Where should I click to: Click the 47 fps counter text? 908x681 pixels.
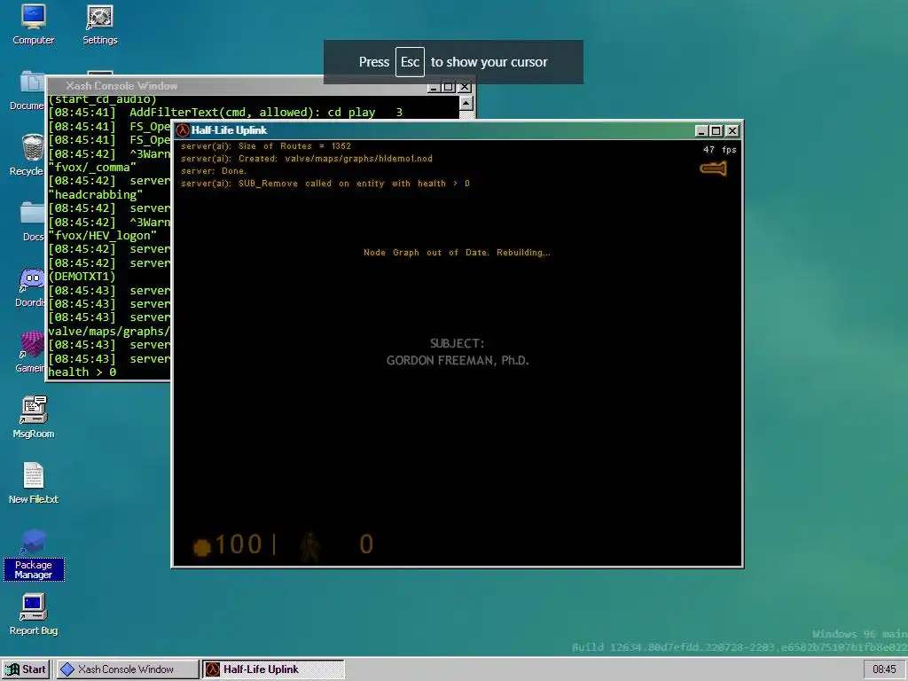point(720,149)
